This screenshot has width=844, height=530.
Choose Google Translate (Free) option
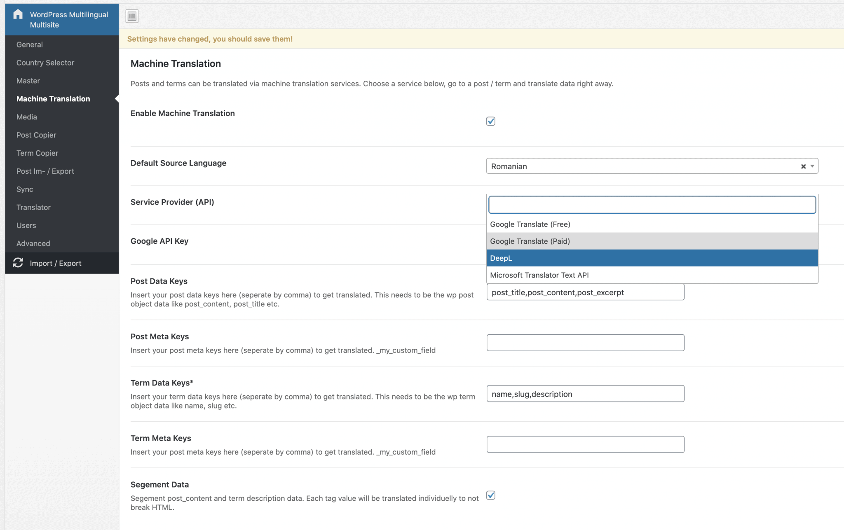tap(652, 224)
